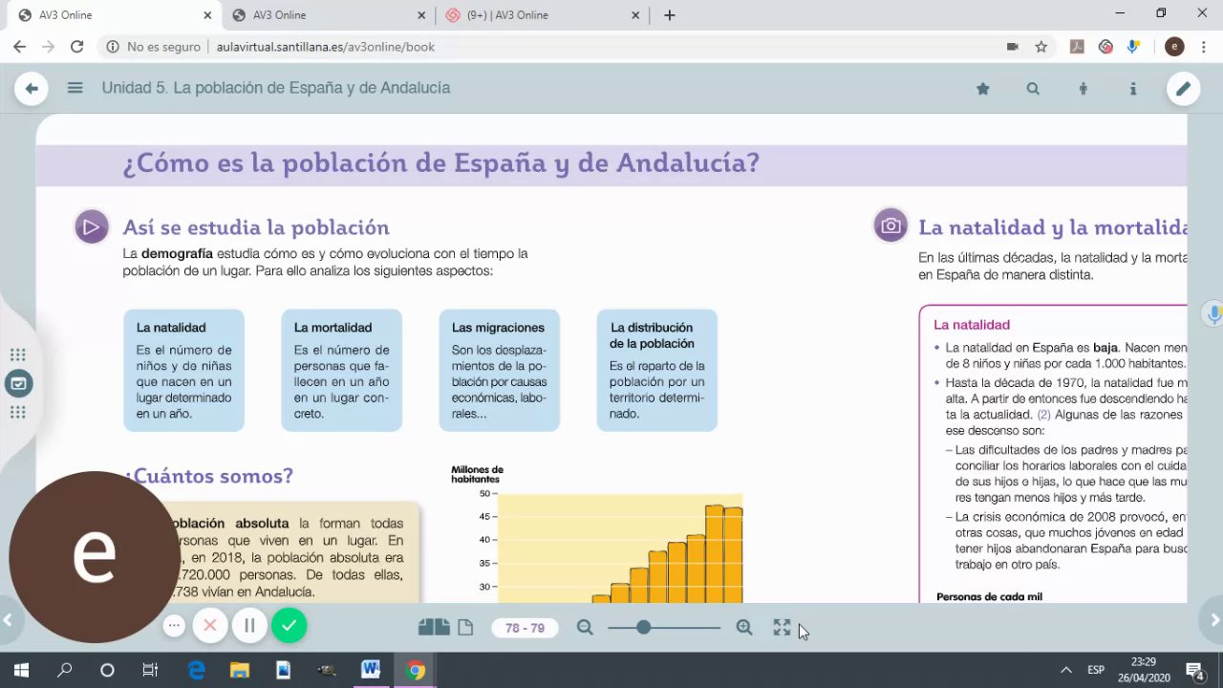Open the book search magnifier icon
The image size is (1223, 688).
1033,89
